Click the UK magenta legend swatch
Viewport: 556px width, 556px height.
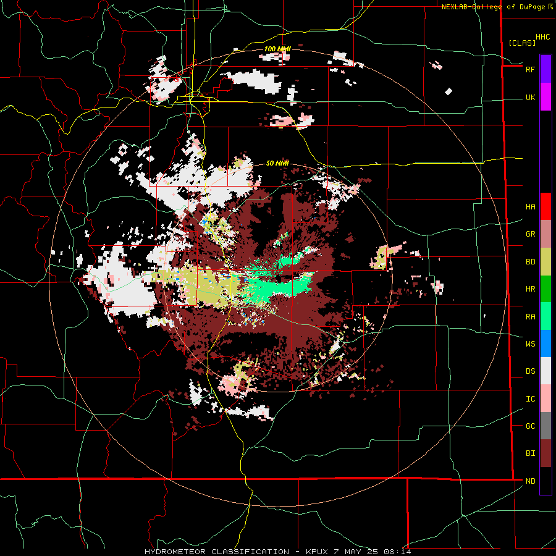pos(545,97)
